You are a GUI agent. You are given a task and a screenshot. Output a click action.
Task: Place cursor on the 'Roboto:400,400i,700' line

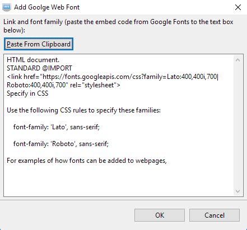coord(63,85)
